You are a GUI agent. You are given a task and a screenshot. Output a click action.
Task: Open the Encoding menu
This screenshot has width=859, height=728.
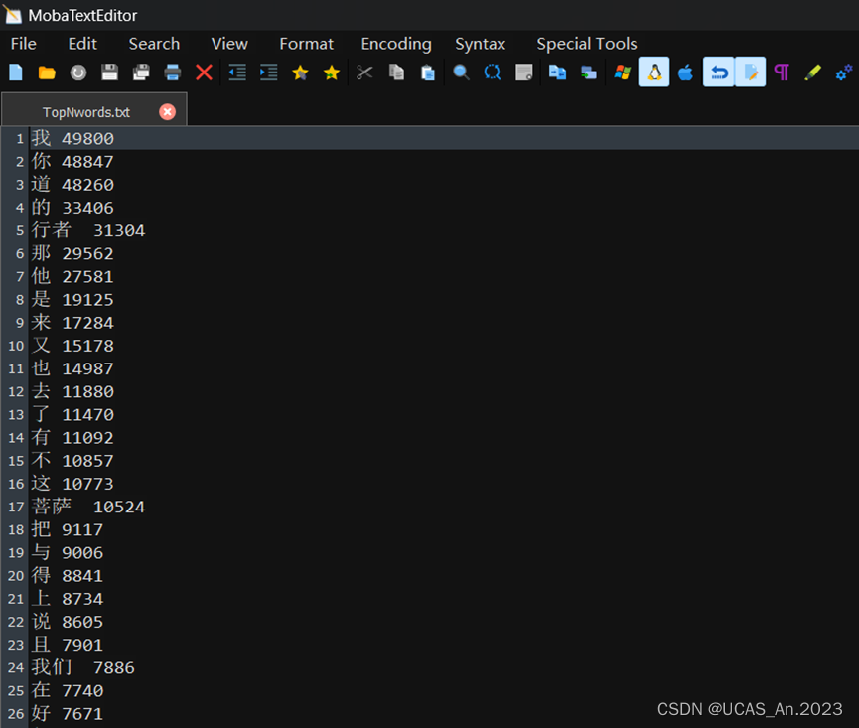pyautogui.click(x=395, y=44)
